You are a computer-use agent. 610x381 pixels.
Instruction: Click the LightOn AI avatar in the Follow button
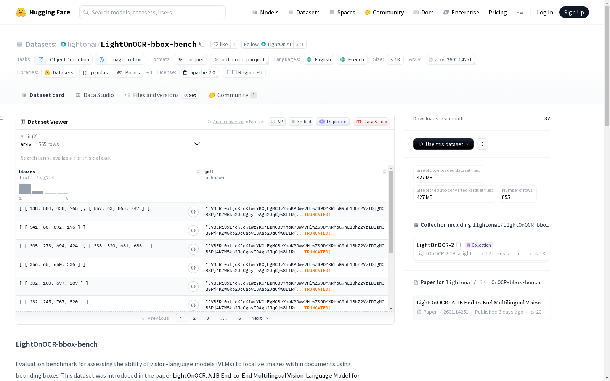[x=263, y=44]
